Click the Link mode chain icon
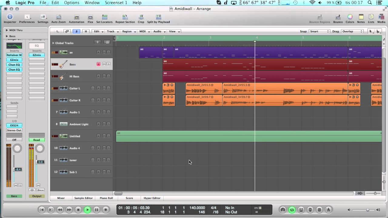The image size is (388, 218). tap(67, 31)
